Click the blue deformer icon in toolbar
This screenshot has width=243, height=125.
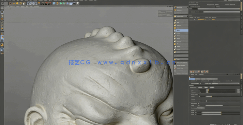click(67, 3)
